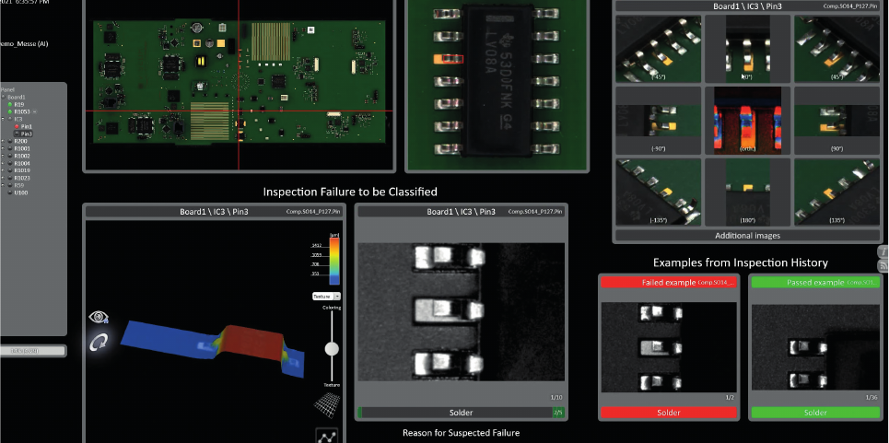Collapse the IC3 tree node
Image resolution: width=889 pixels, height=443 pixels.
tap(2, 119)
